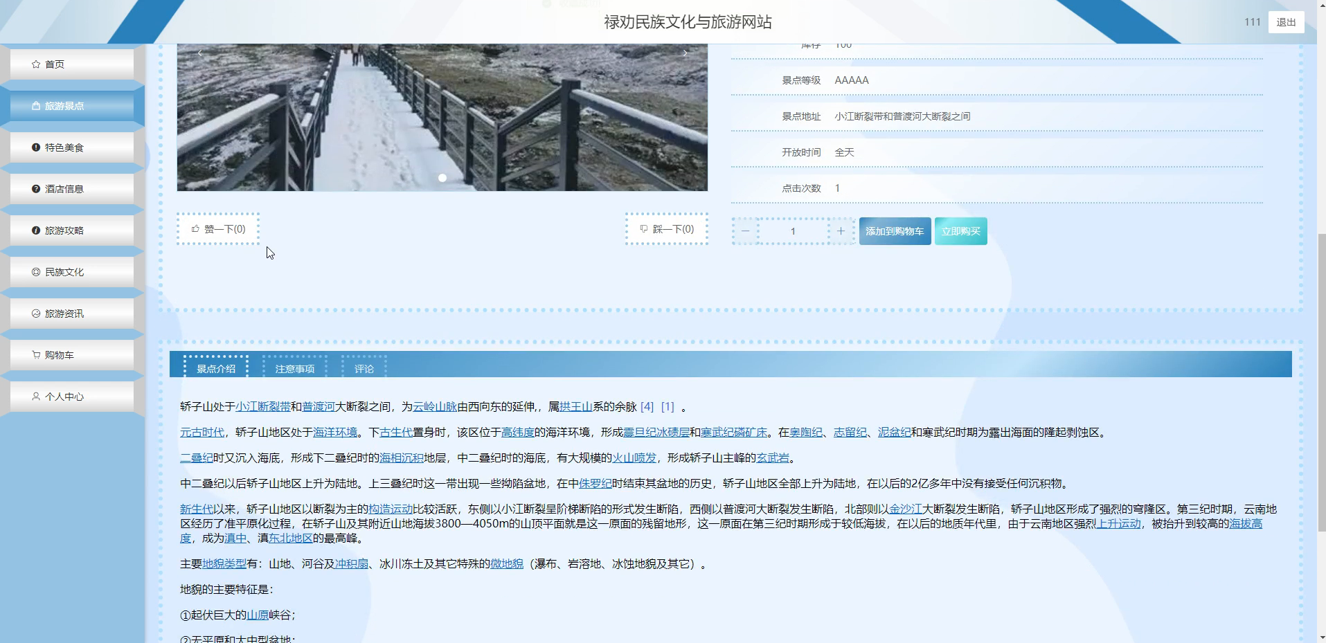Click 添加到购物车 button

click(x=895, y=231)
